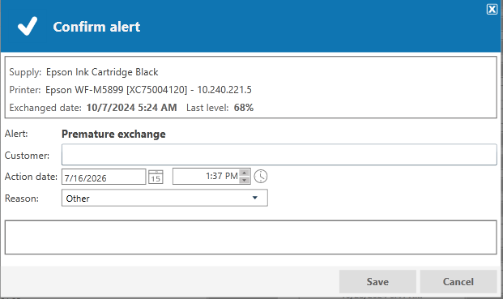Select the Reason combo box showing Other
503x299 pixels.
[x=164, y=198]
